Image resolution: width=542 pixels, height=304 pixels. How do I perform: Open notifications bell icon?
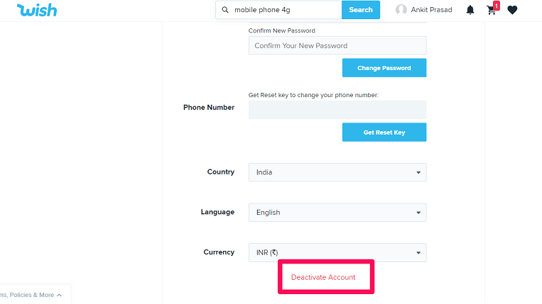470,10
